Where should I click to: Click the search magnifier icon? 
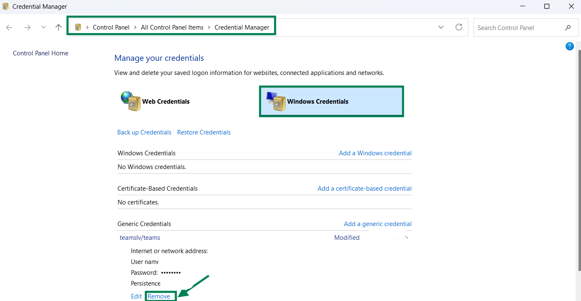tap(568, 27)
